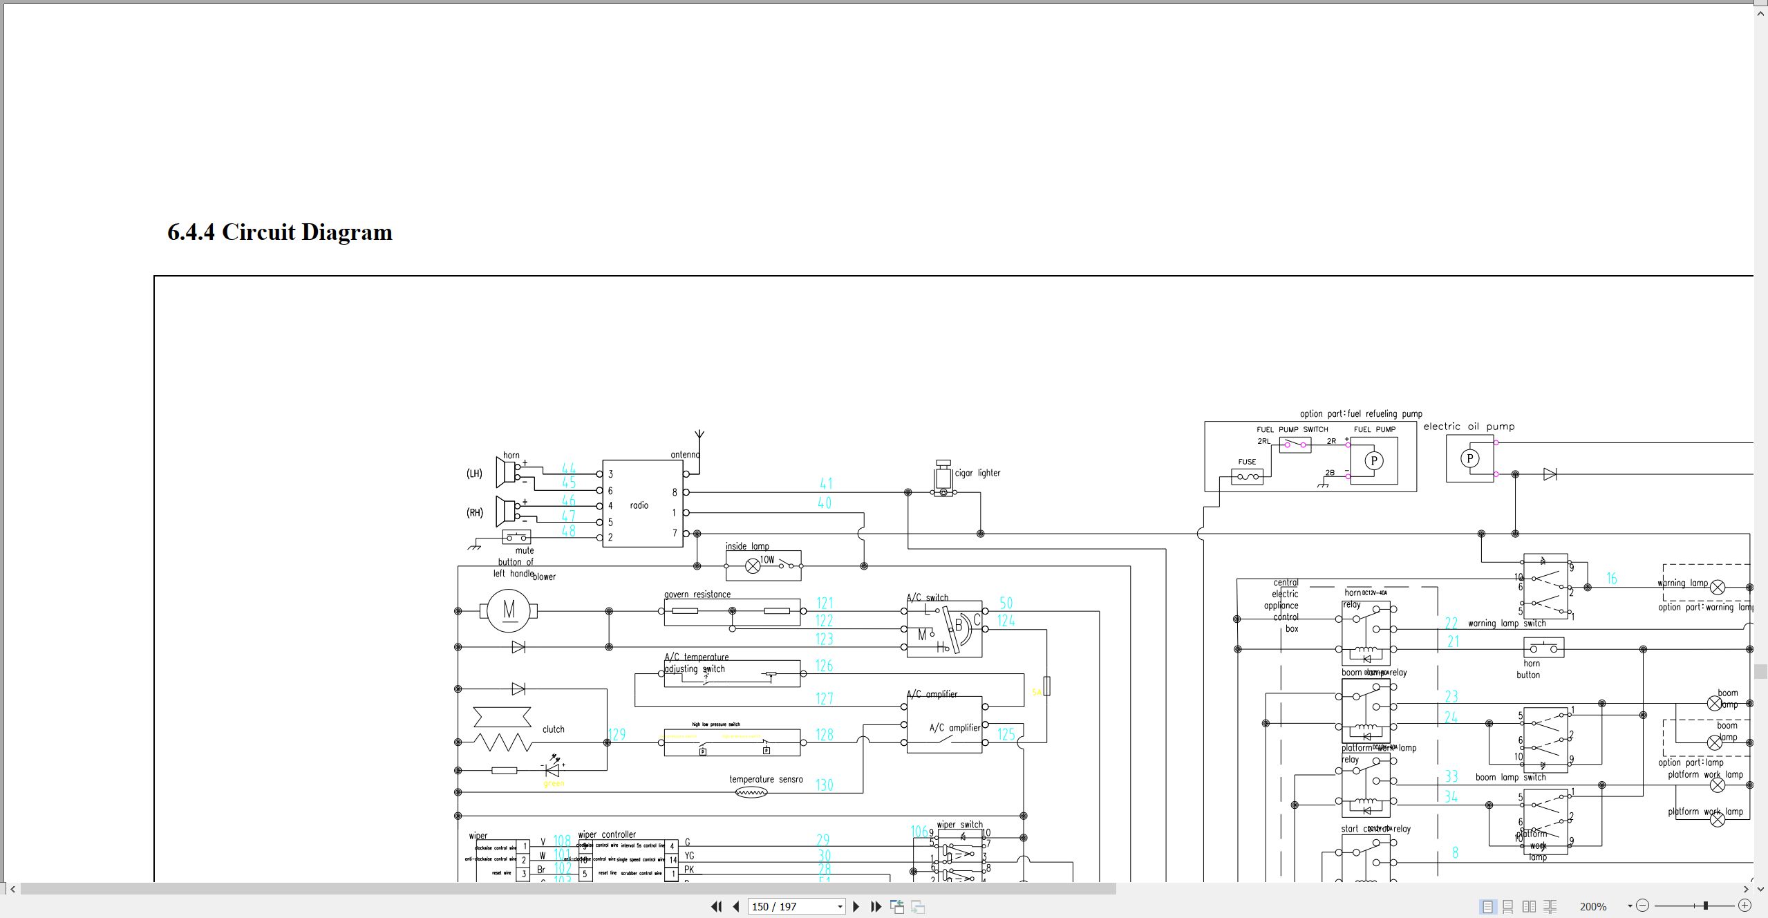The width and height of the screenshot is (1768, 918).
Task: Click the 6.4.4 Circuit Diagram heading
Action: pyautogui.click(x=280, y=232)
